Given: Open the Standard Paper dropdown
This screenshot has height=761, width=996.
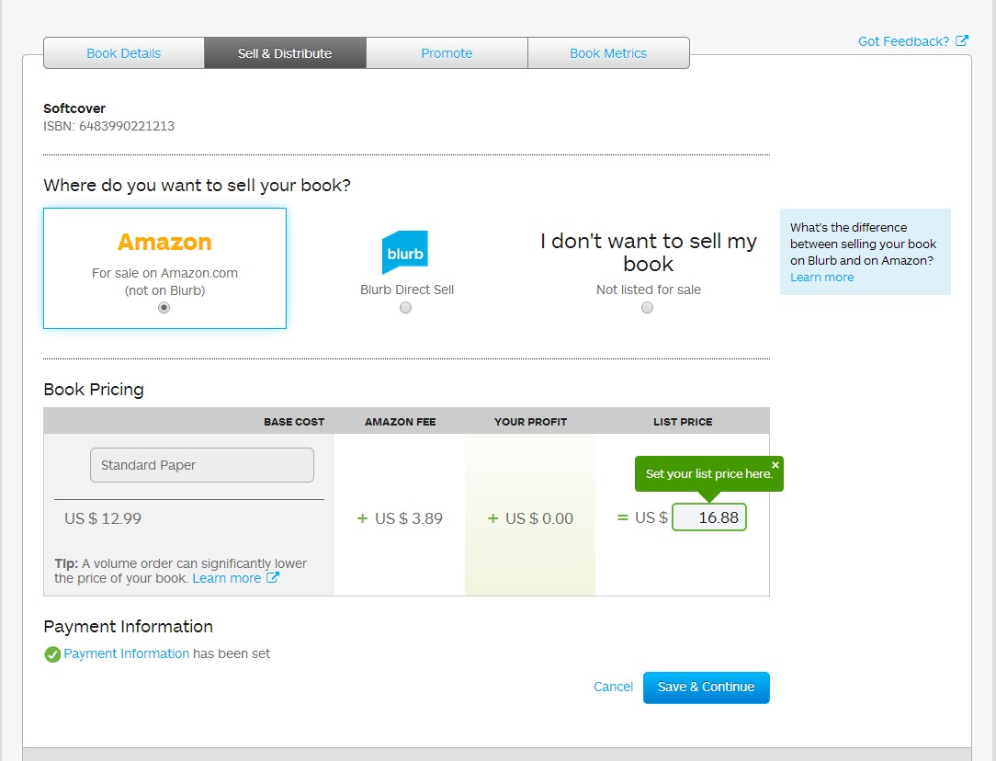Looking at the screenshot, I should [x=202, y=465].
